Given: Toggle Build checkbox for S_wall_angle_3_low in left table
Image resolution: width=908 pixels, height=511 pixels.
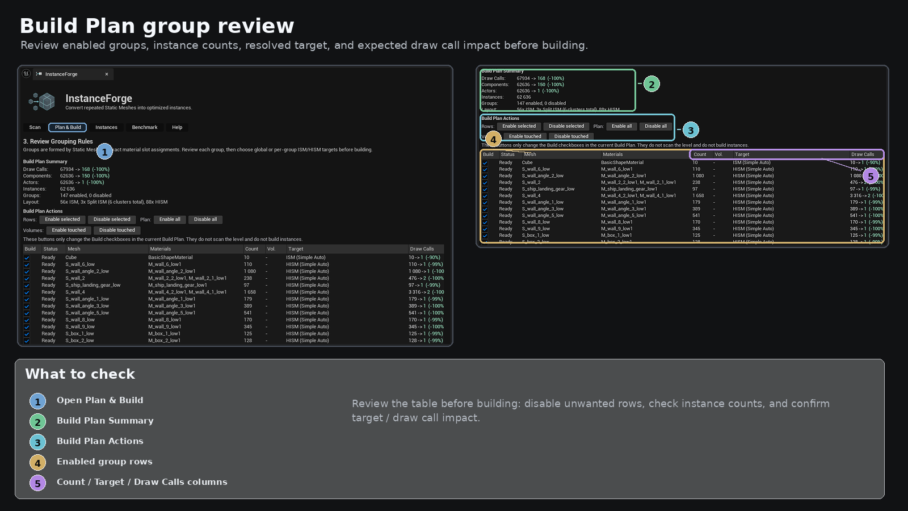Looking at the screenshot, I should point(27,306).
